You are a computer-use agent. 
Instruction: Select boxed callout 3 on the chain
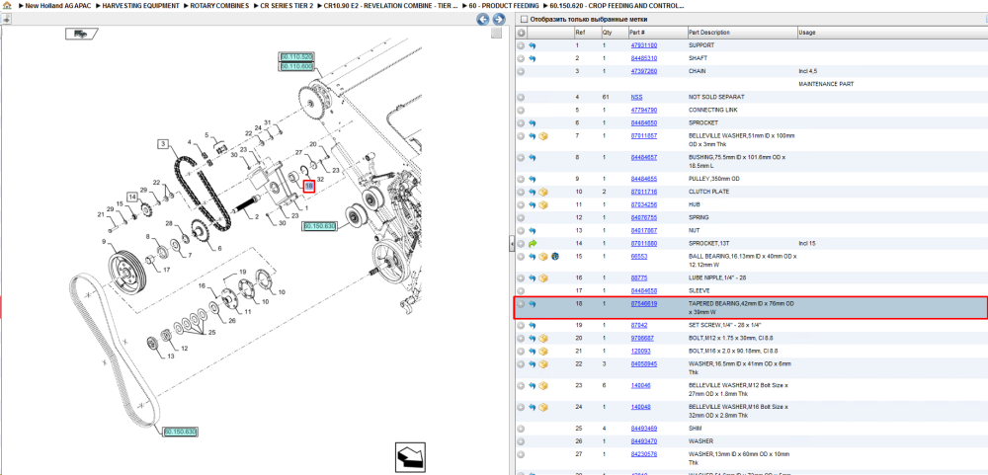click(163, 144)
